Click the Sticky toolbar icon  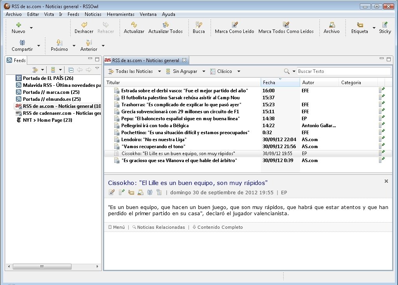(x=385, y=25)
